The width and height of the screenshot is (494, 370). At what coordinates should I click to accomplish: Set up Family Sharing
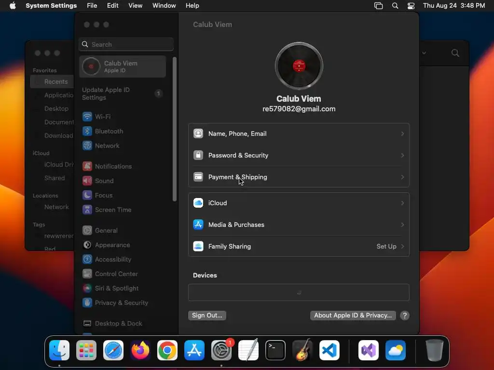[x=299, y=246]
